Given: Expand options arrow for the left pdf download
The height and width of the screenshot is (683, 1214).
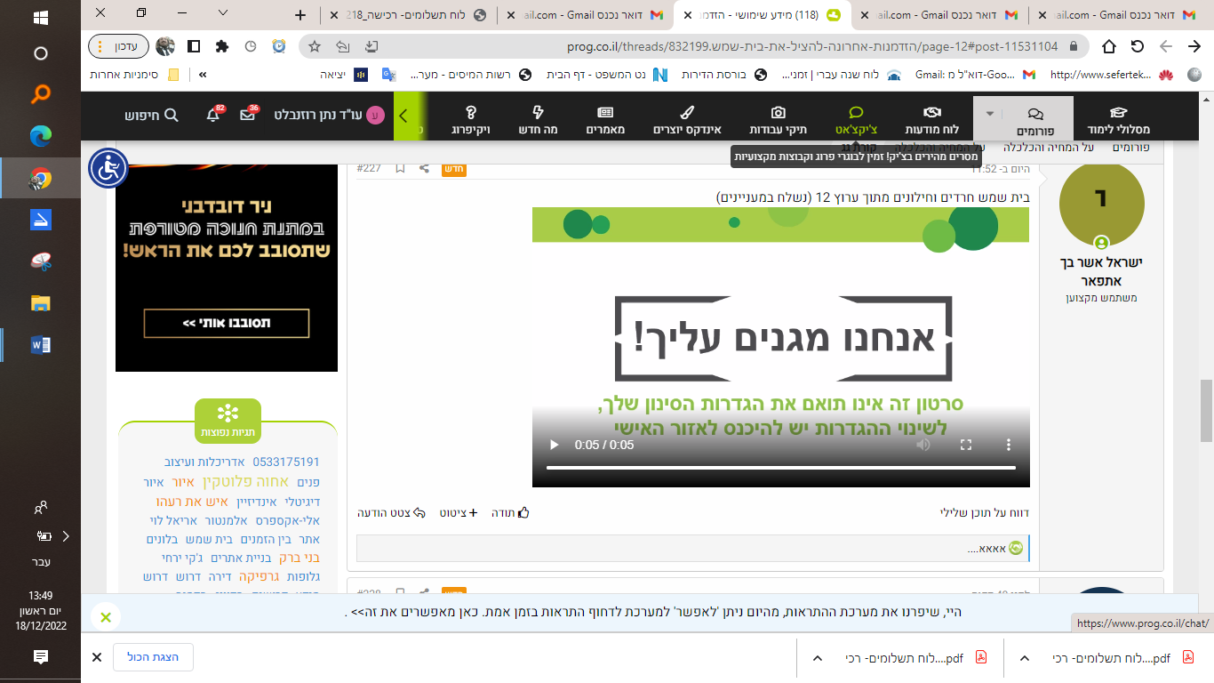Looking at the screenshot, I should coord(817,658).
